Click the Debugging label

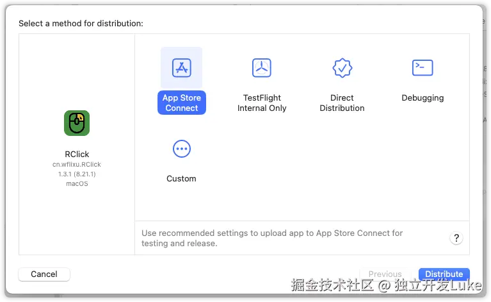(x=423, y=98)
